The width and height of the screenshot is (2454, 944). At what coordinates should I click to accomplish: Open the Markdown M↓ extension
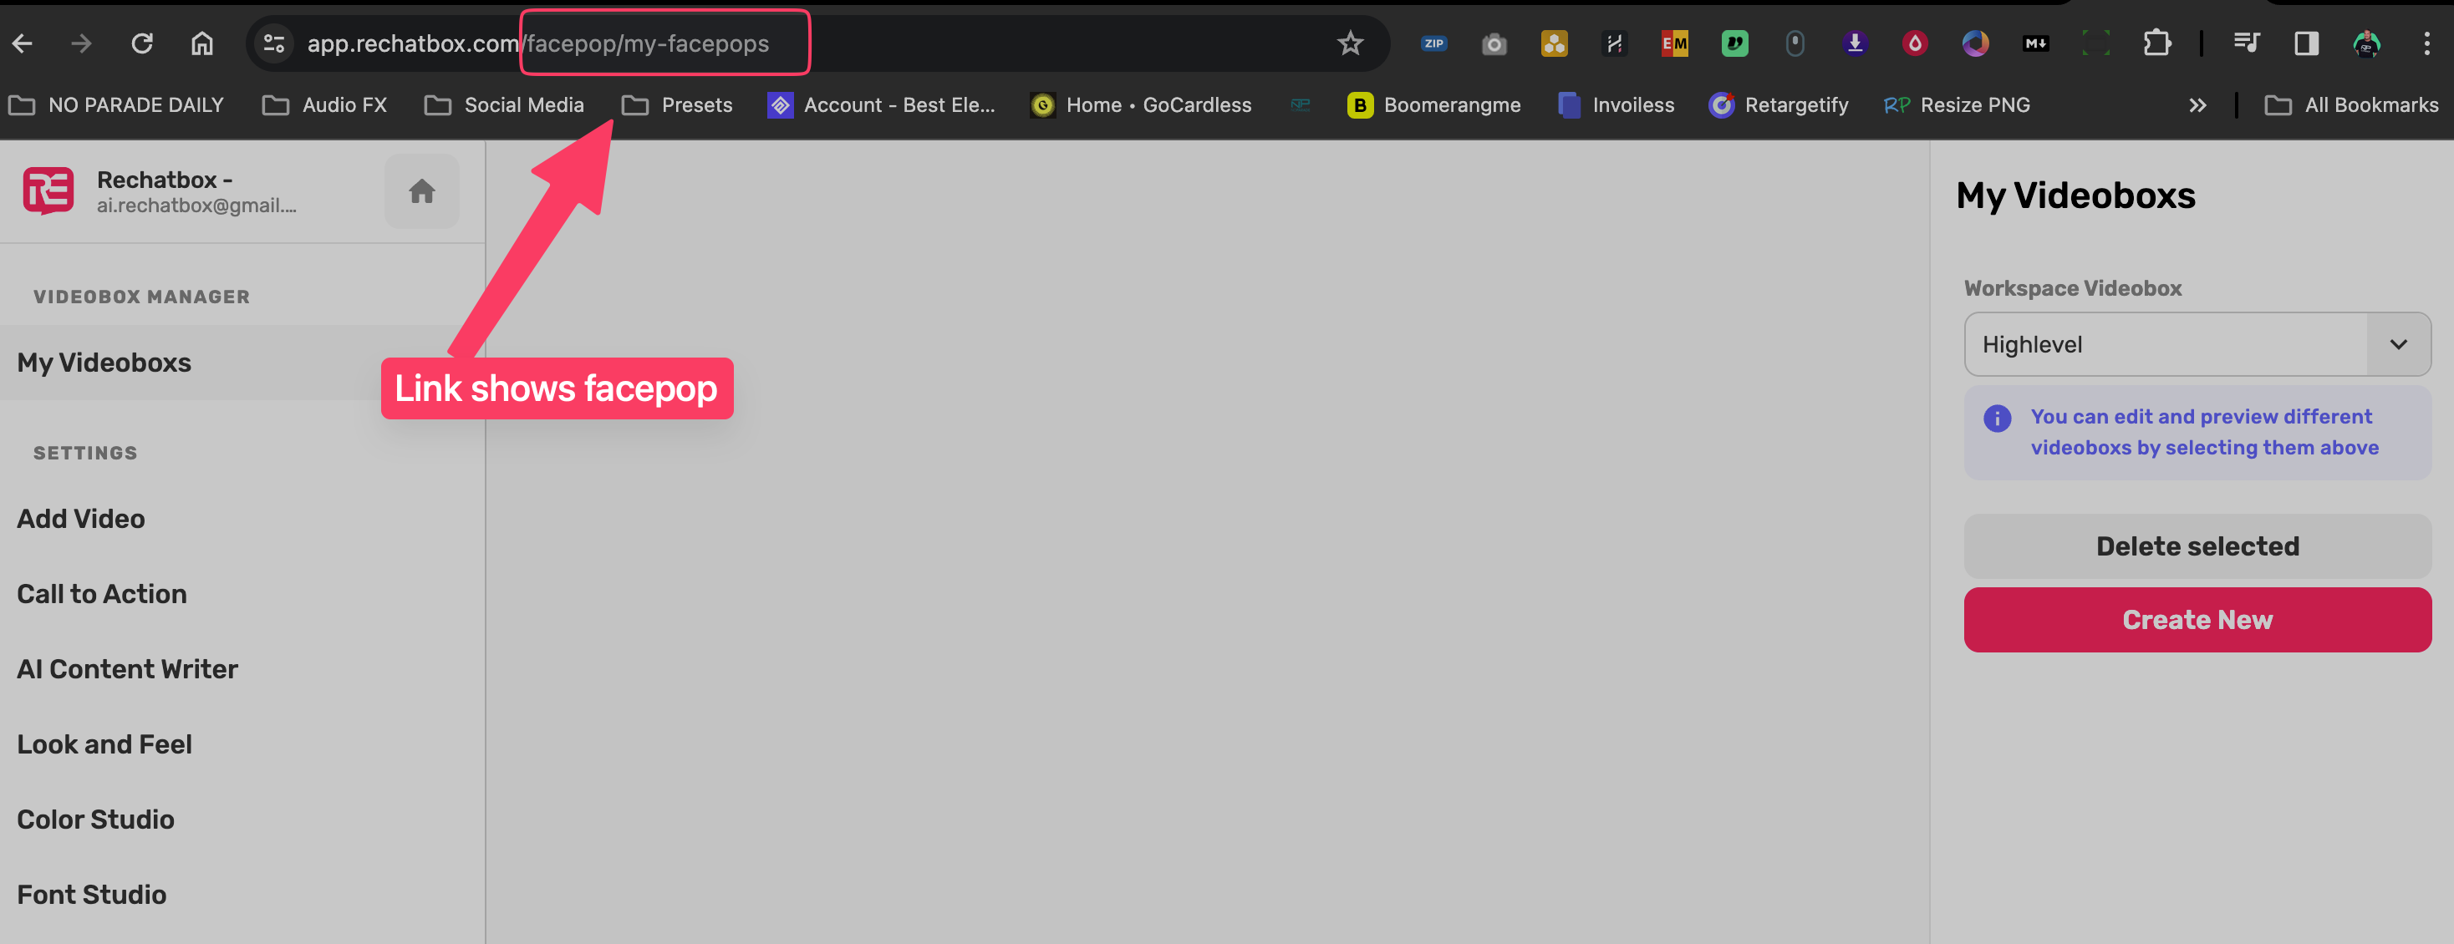(x=2036, y=43)
